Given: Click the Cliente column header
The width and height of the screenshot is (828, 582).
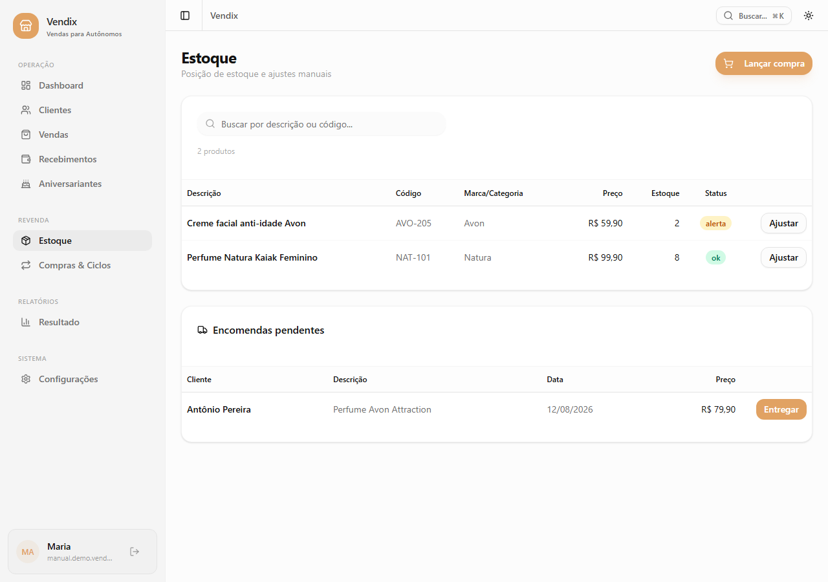Looking at the screenshot, I should [x=199, y=380].
